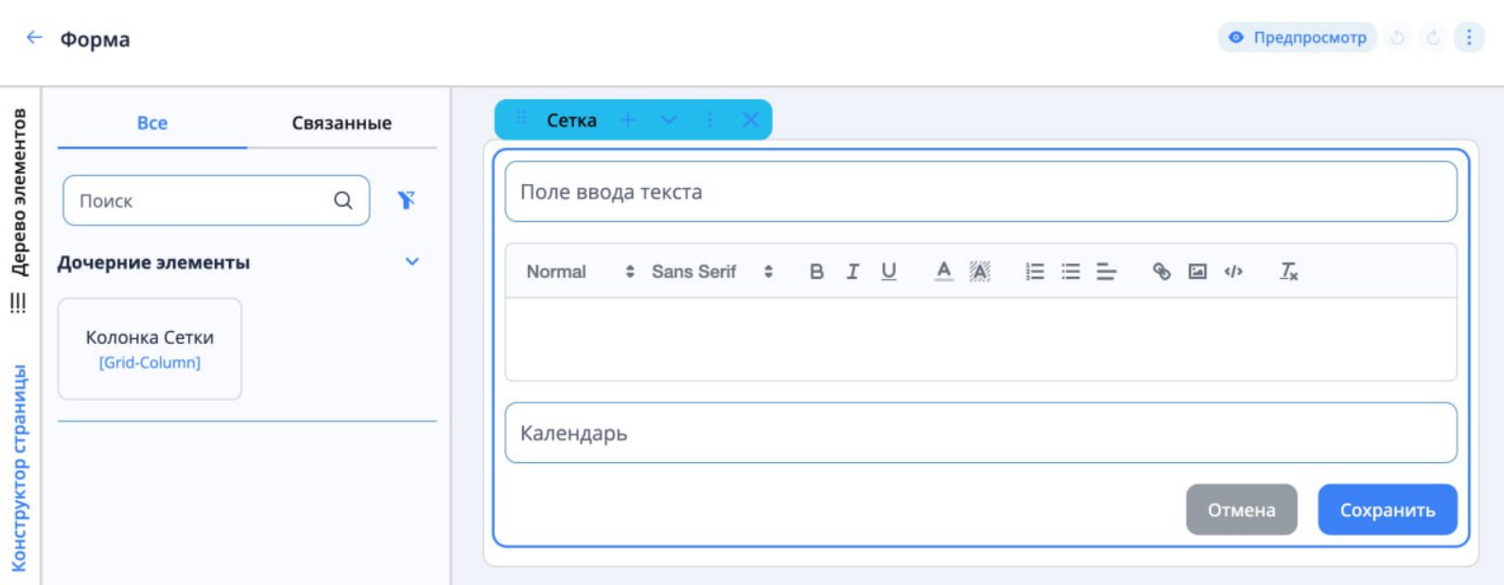Click the [Grid-Column] label
The width and height of the screenshot is (1504, 585).
point(149,362)
